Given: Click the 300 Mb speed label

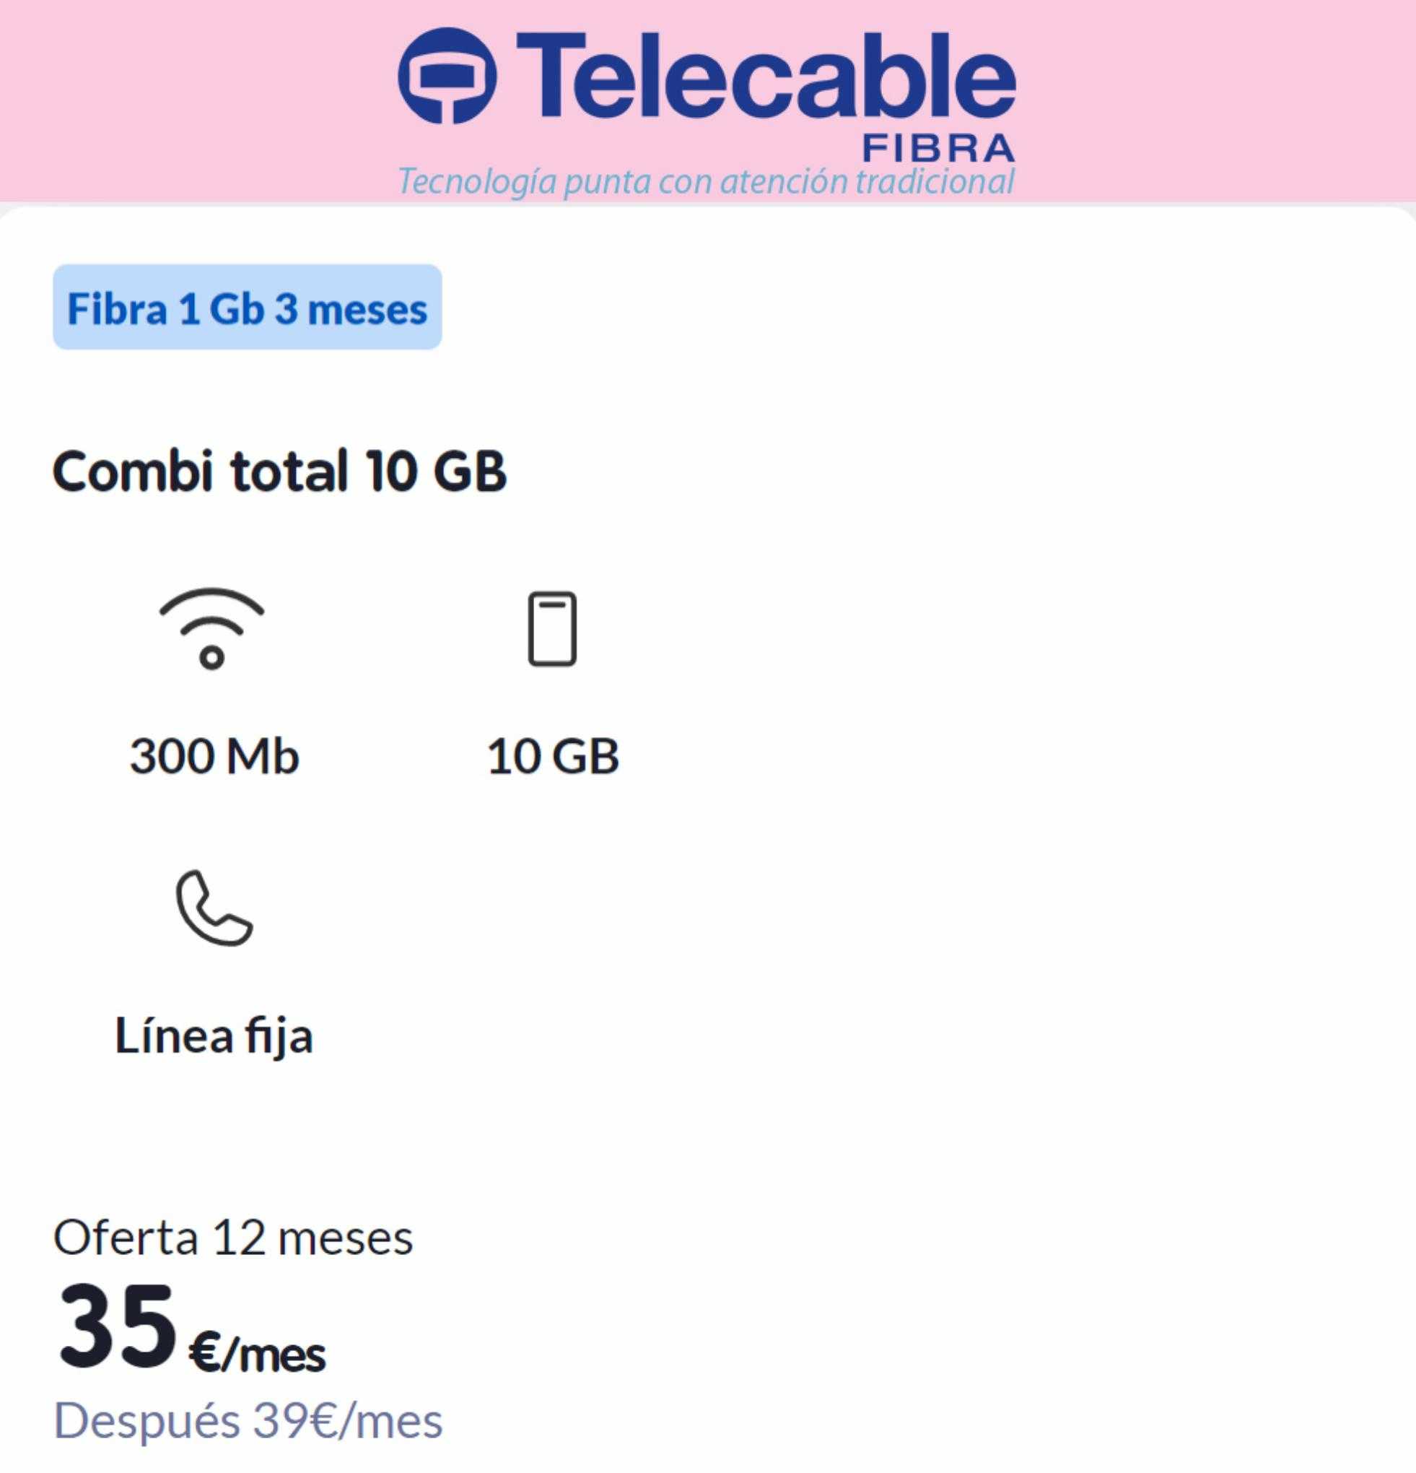Looking at the screenshot, I should [x=215, y=756].
